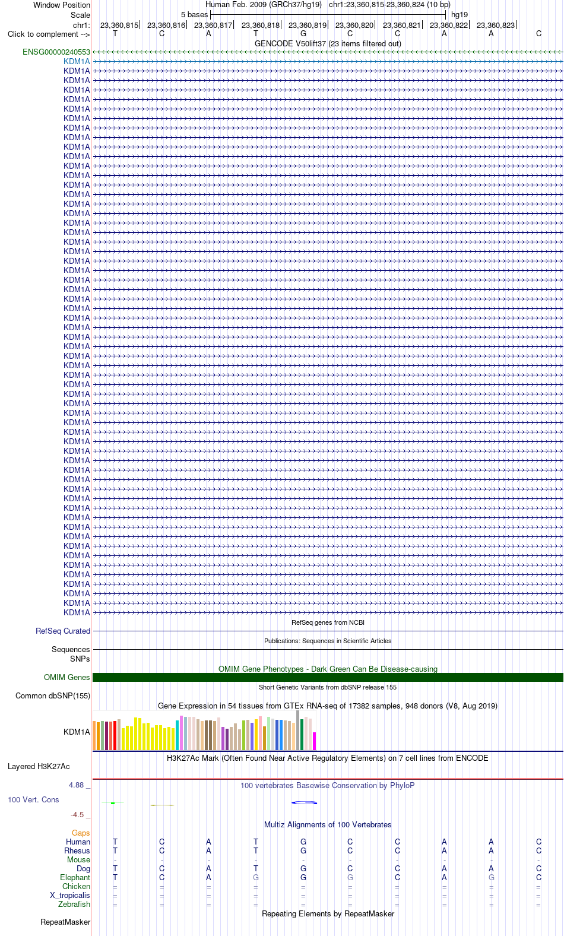Image resolution: width=564 pixels, height=936 pixels.
Task: Click the blue PhyloP conservation peak oval
Action: 304,803
